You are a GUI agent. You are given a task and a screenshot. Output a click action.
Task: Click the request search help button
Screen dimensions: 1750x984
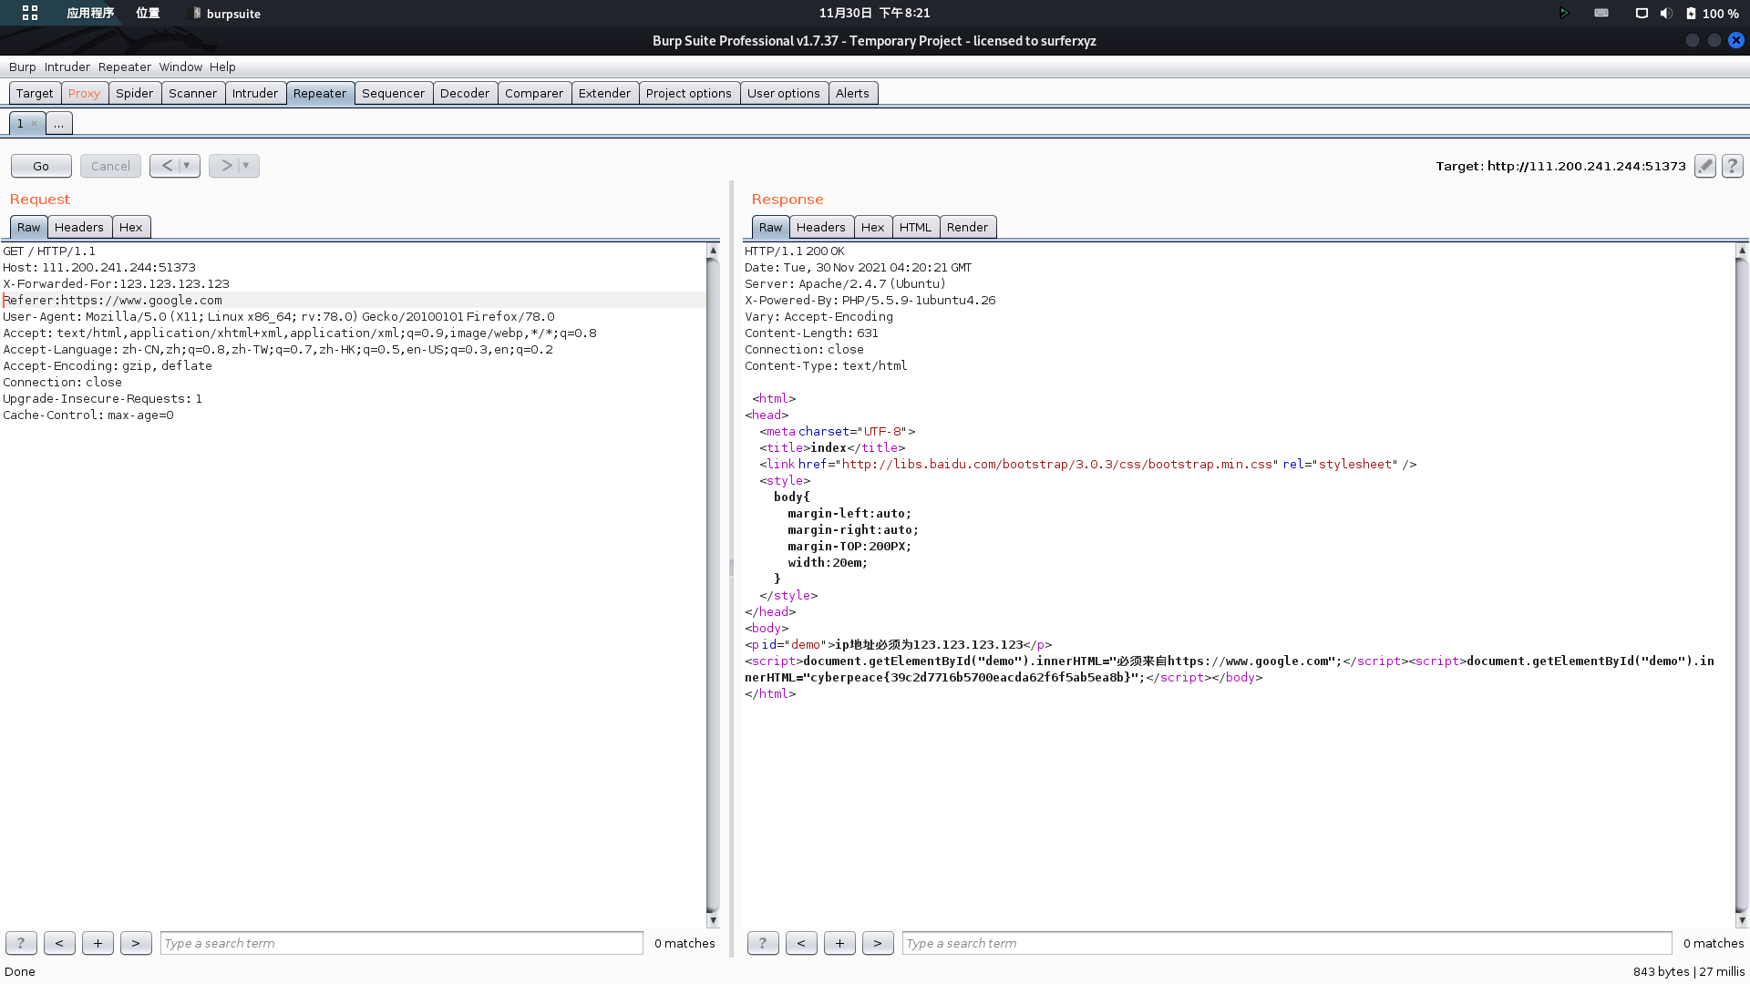(x=21, y=943)
